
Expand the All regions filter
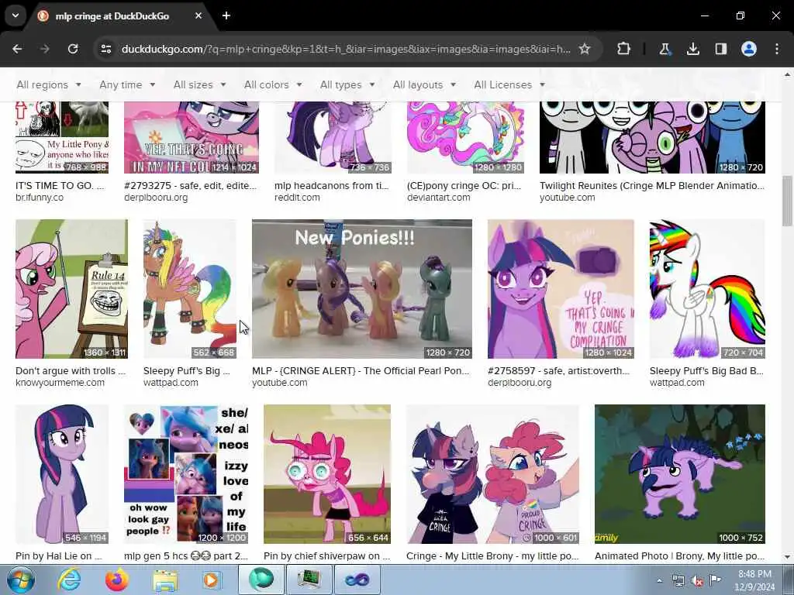pos(49,85)
